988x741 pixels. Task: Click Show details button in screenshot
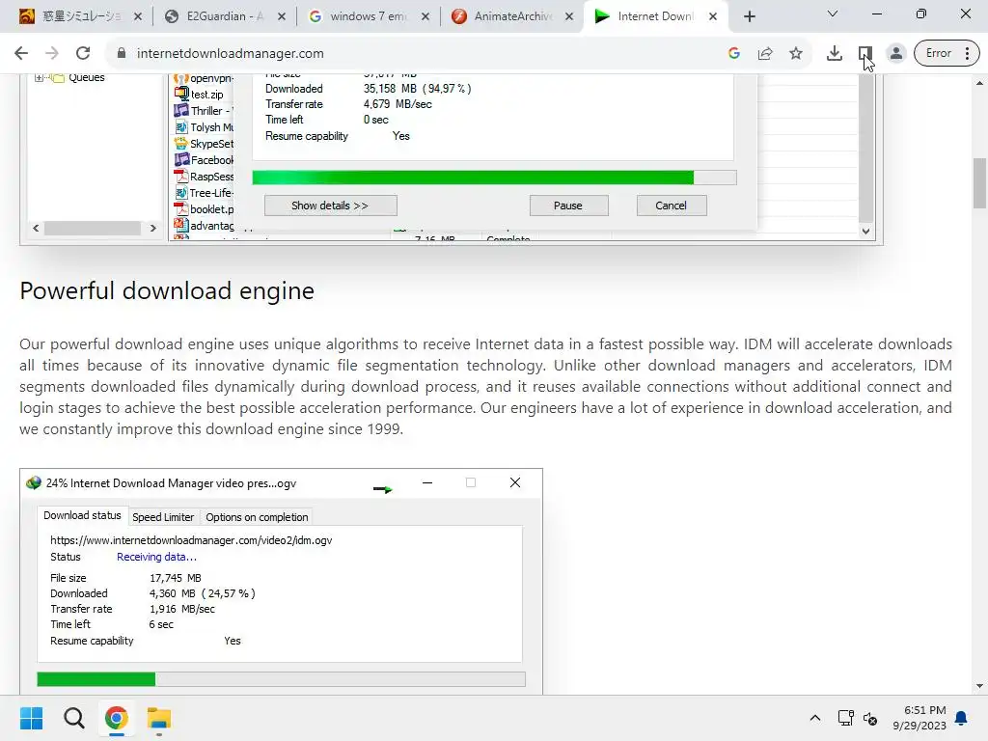pos(330,206)
